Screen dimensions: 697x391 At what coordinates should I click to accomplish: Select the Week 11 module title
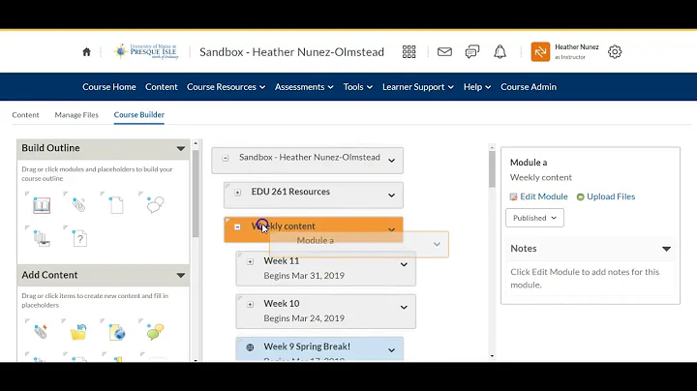(282, 260)
